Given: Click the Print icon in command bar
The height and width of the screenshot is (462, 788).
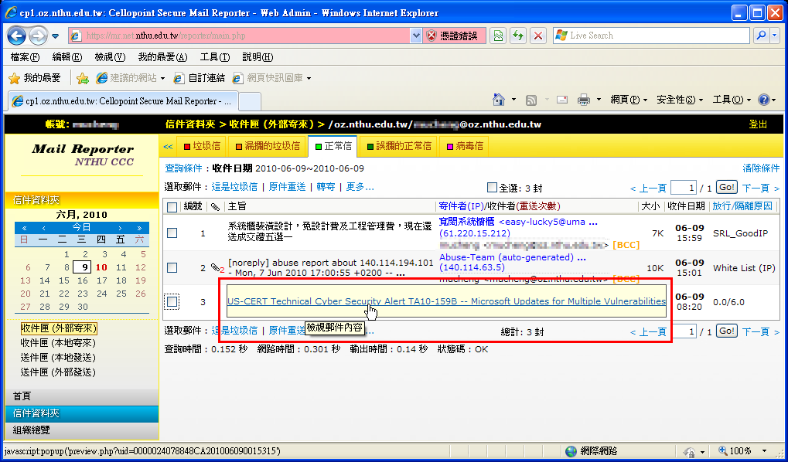Looking at the screenshot, I should pos(583,100).
